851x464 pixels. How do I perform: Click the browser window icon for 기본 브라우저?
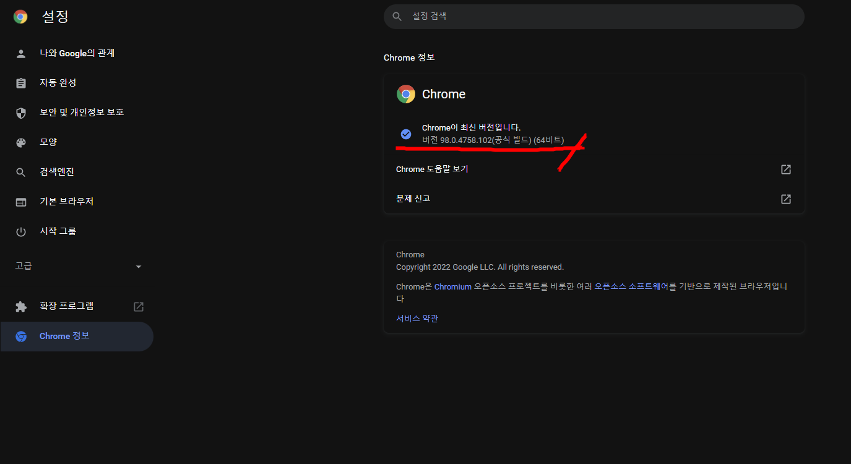coord(21,202)
